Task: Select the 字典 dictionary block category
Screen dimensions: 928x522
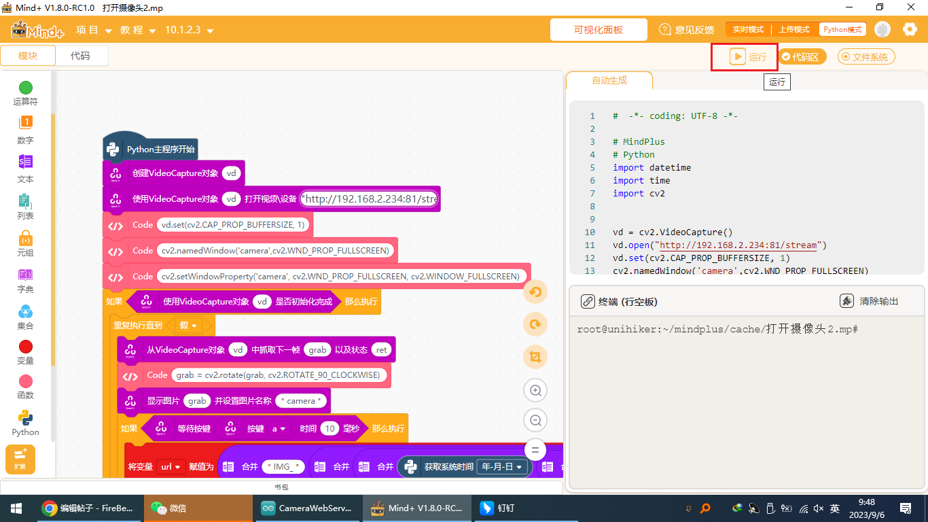Action: tap(25, 281)
